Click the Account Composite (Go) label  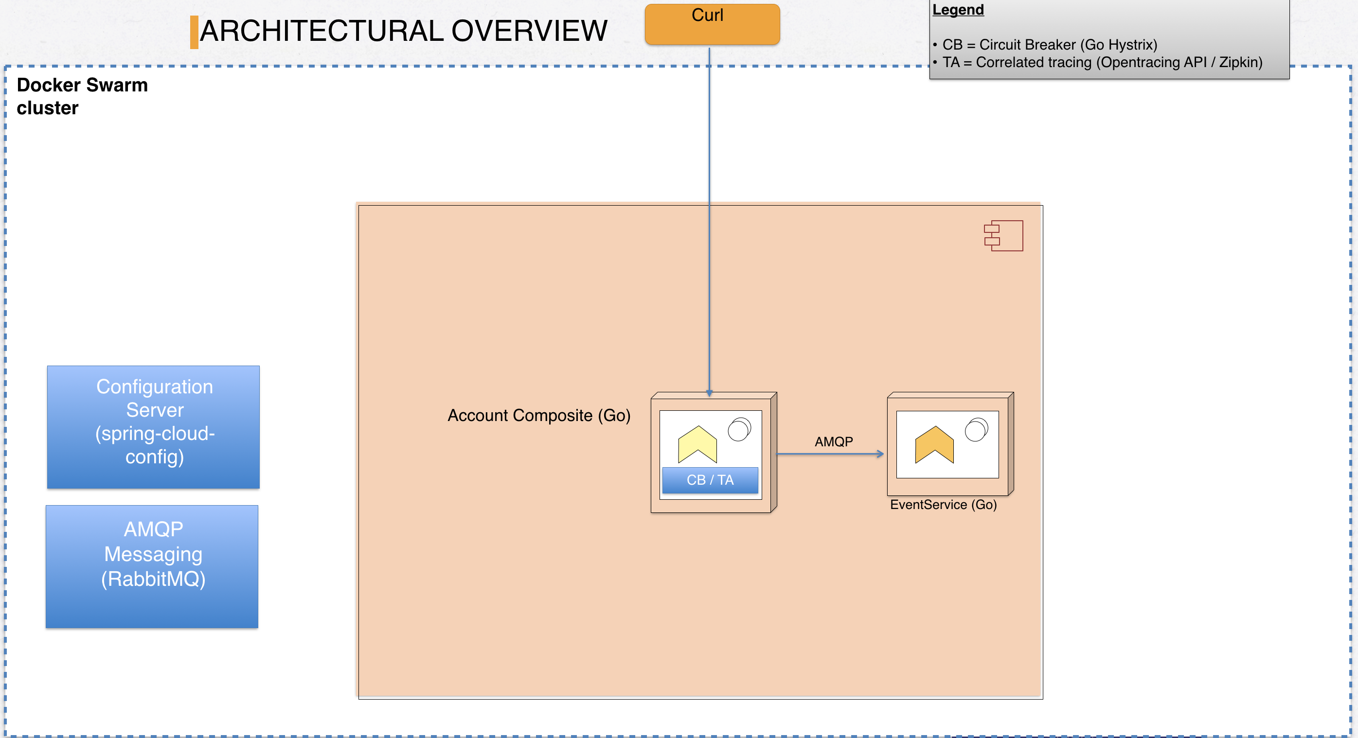[539, 416]
